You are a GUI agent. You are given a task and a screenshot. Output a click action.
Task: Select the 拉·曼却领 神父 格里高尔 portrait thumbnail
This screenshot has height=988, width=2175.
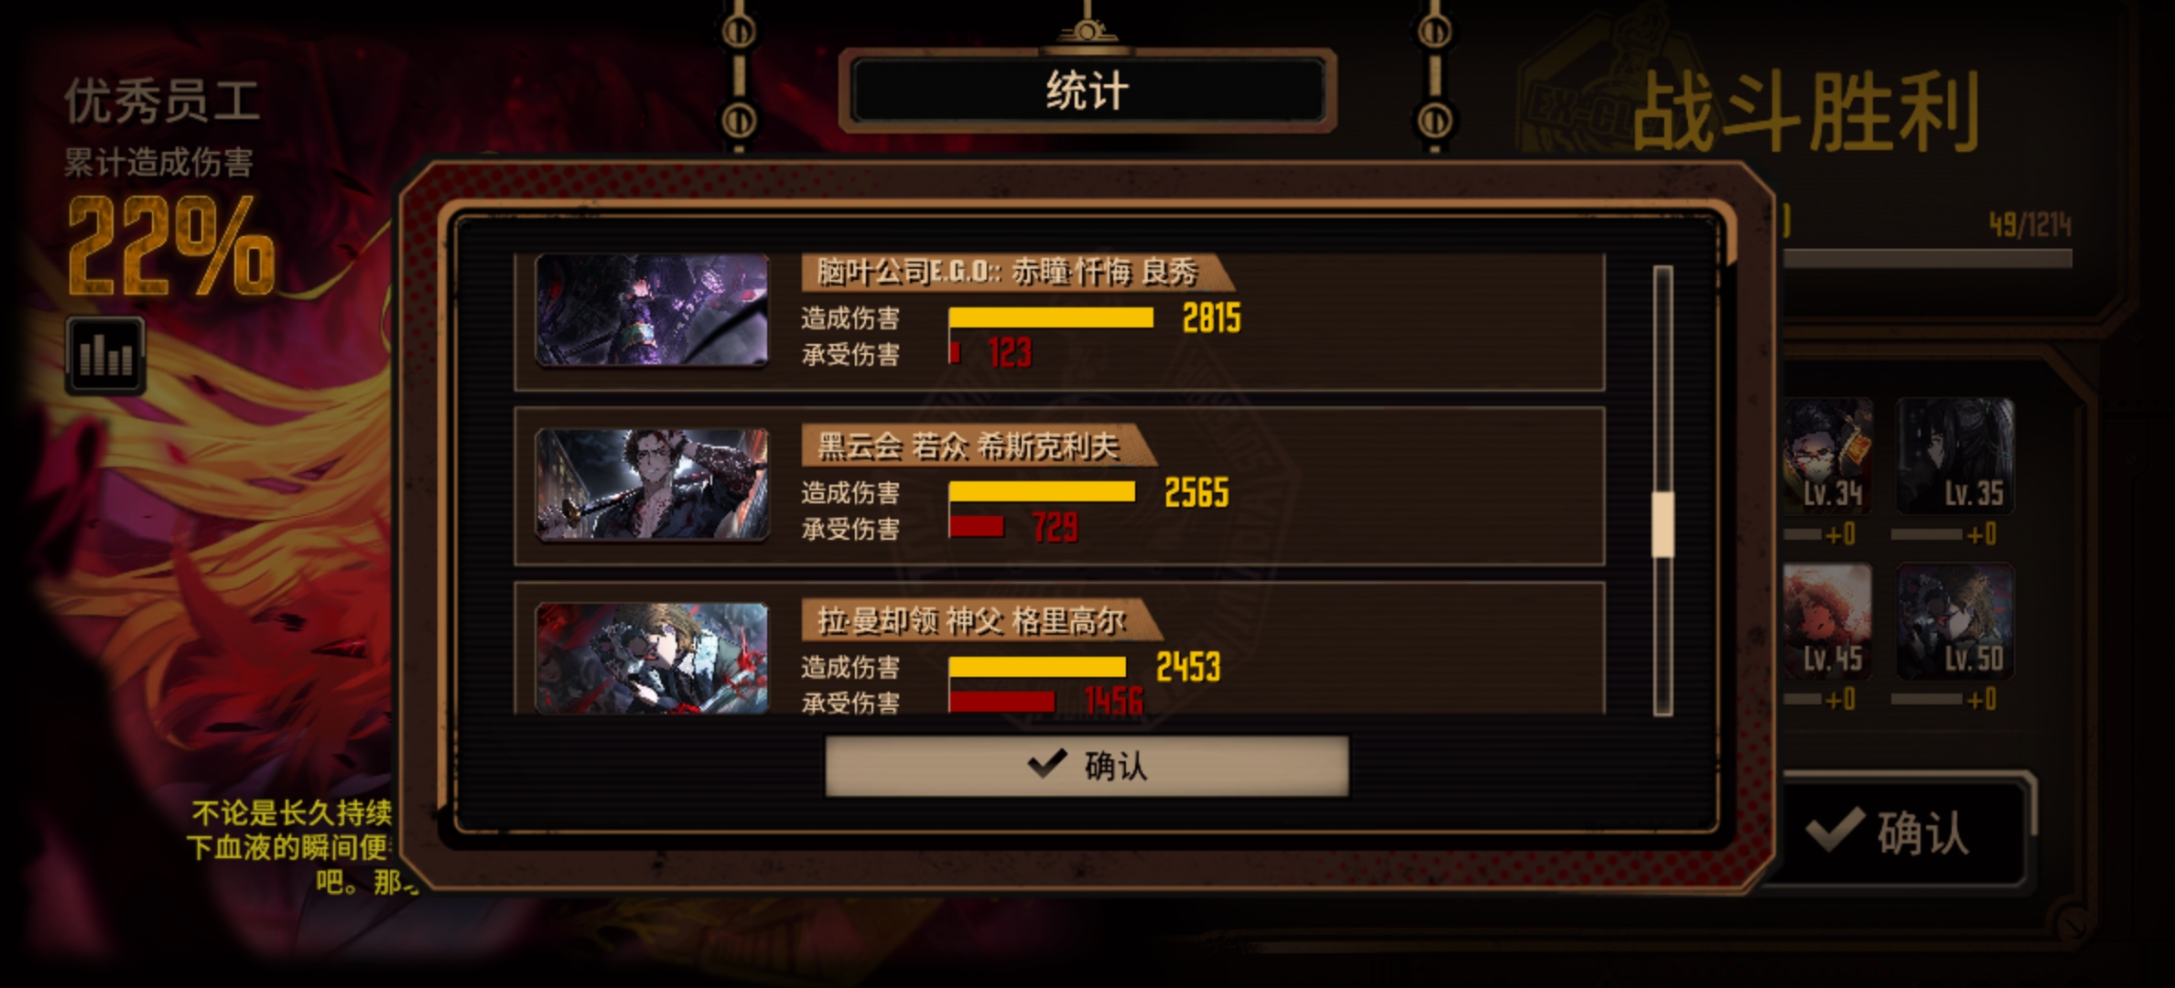(652, 658)
